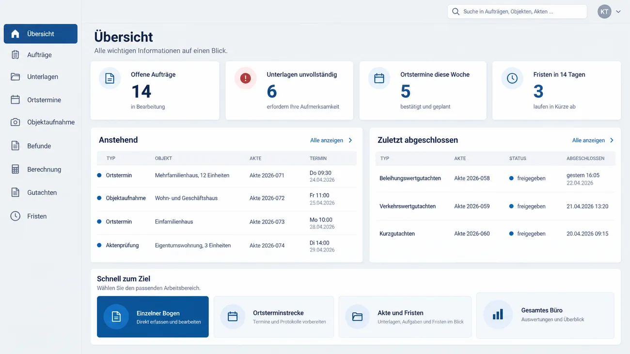Click Alle anzeigen in Zuletzt abgeschlossen panel
630x354 pixels.
coord(588,140)
